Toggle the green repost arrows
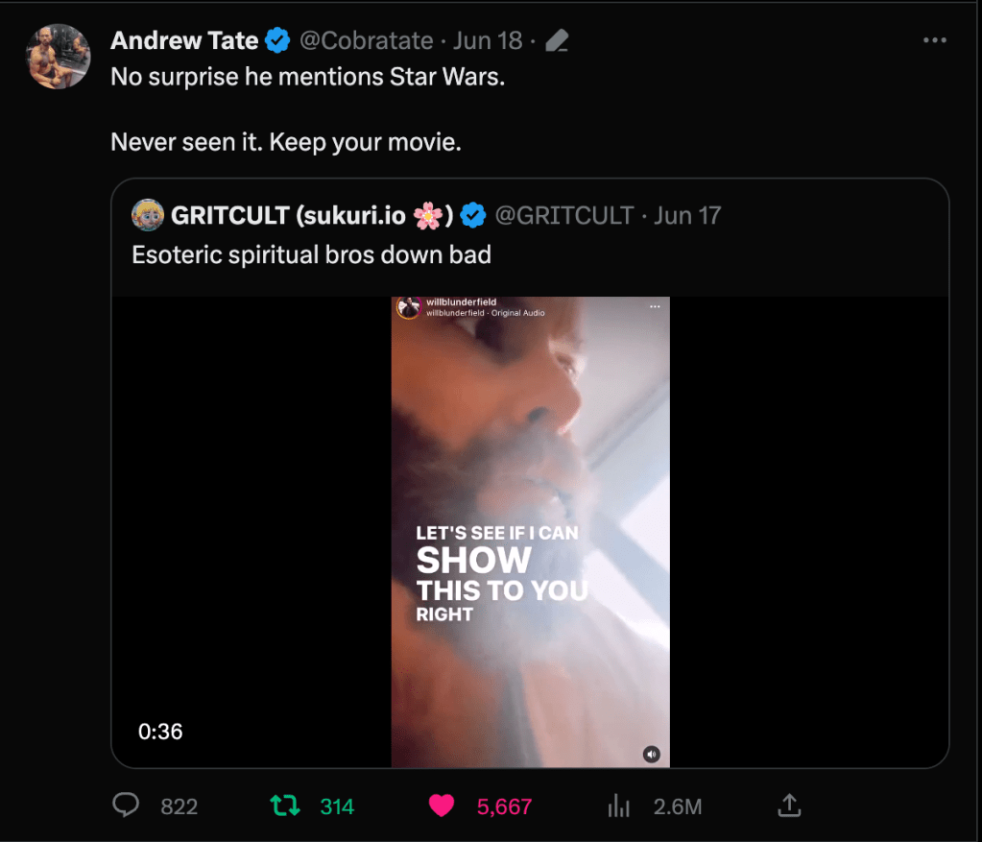The width and height of the screenshot is (982, 842). point(286,806)
